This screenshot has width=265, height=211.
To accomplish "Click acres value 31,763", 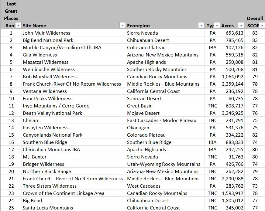I will 232,157.
